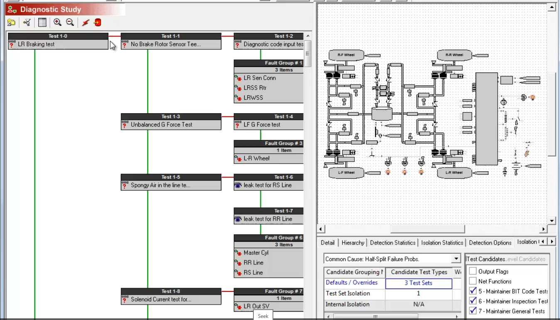Image resolution: width=560 pixels, height=320 pixels.
Task: Select the LR Braking test node
Action: click(58, 44)
